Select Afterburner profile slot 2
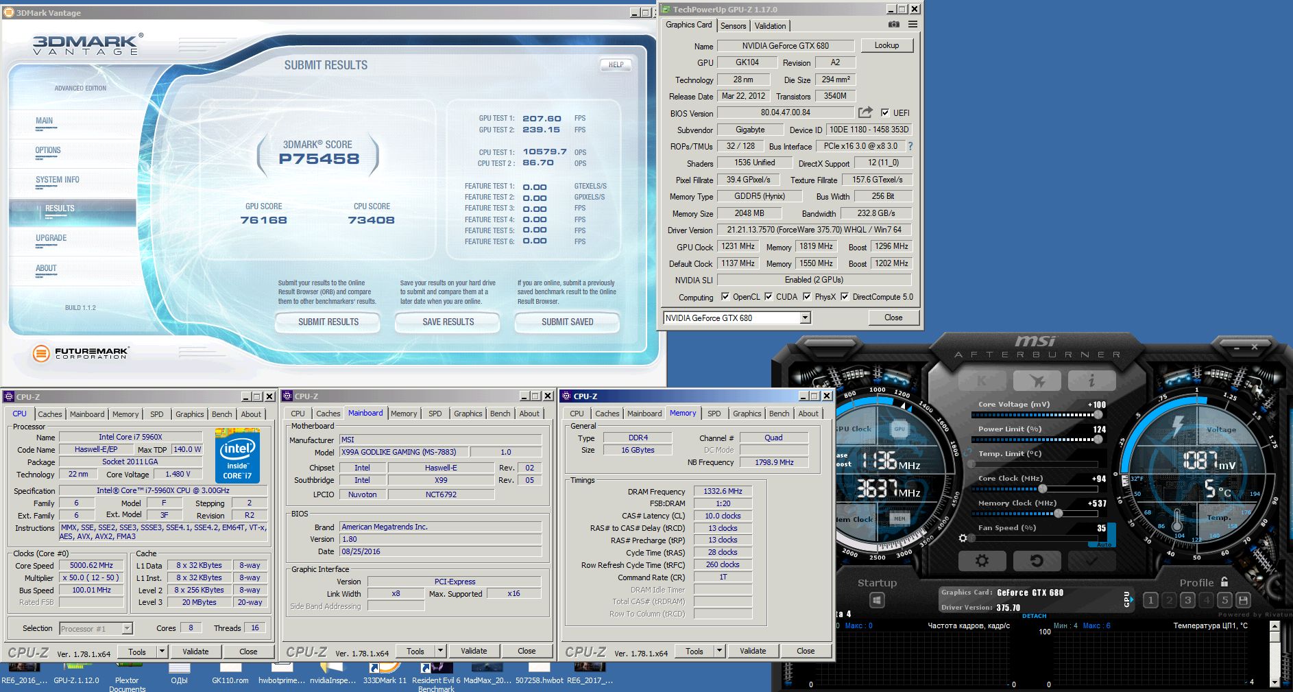1293x692 pixels. tap(1169, 600)
